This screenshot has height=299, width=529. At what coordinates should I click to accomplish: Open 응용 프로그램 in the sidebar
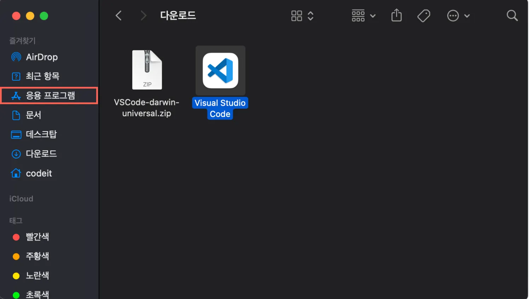click(49, 95)
